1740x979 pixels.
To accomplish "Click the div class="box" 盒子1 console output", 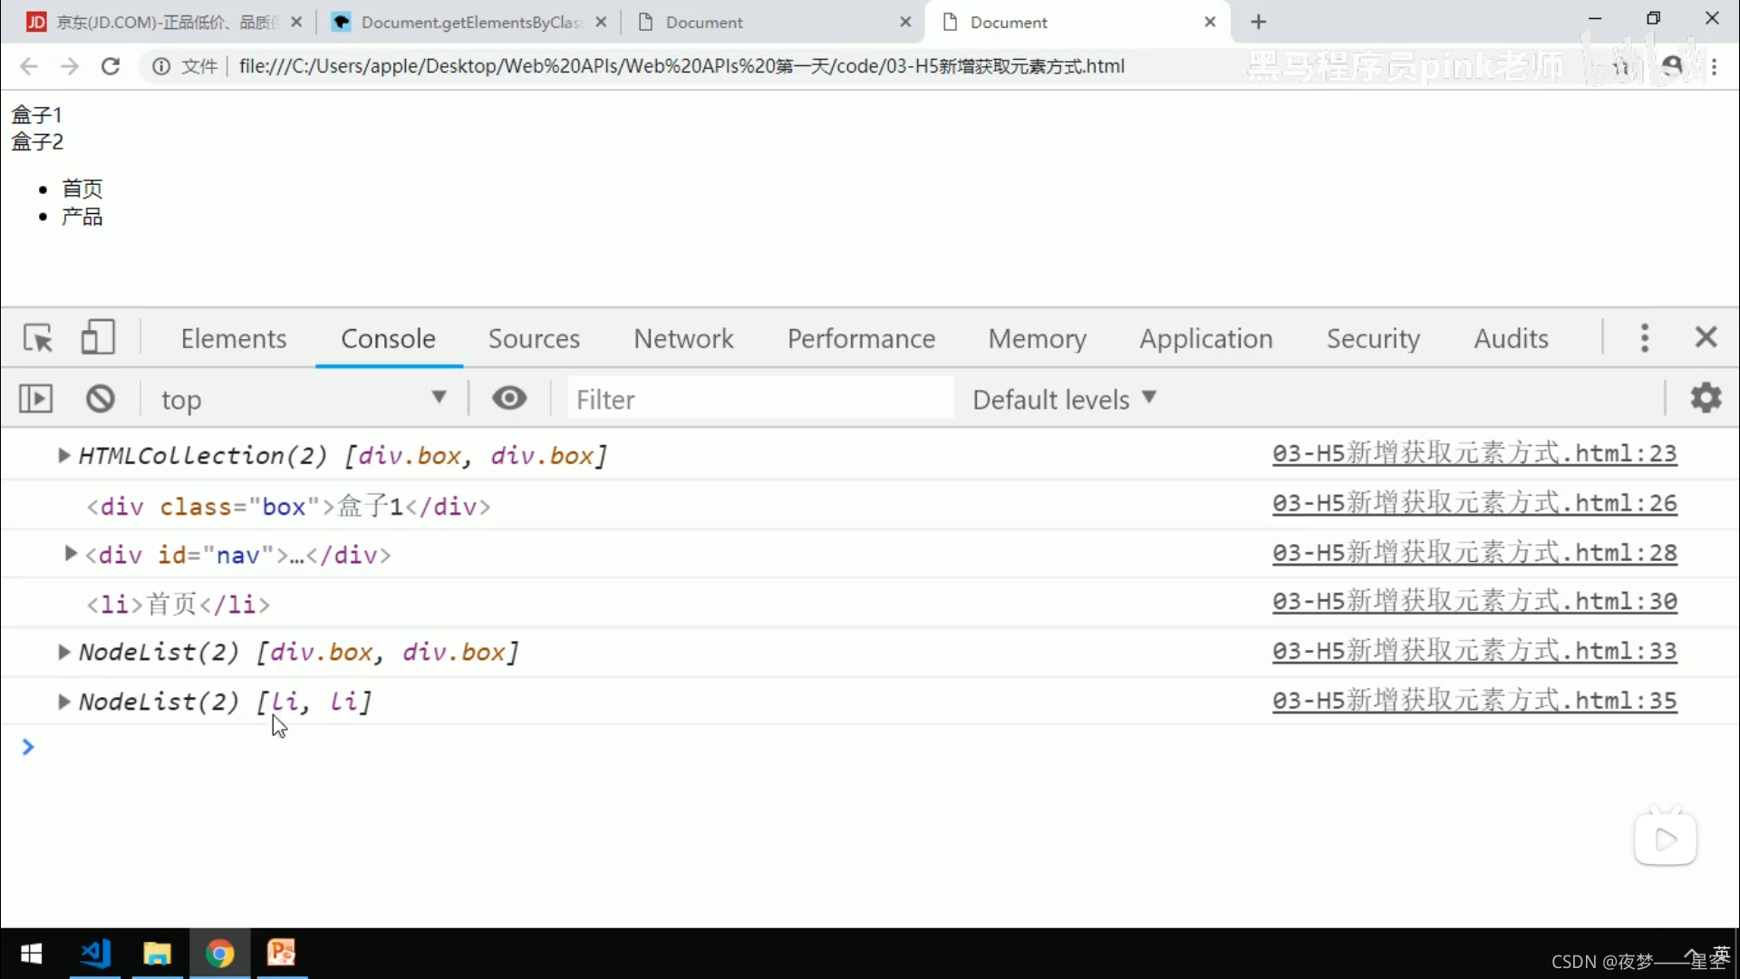I will 288,506.
